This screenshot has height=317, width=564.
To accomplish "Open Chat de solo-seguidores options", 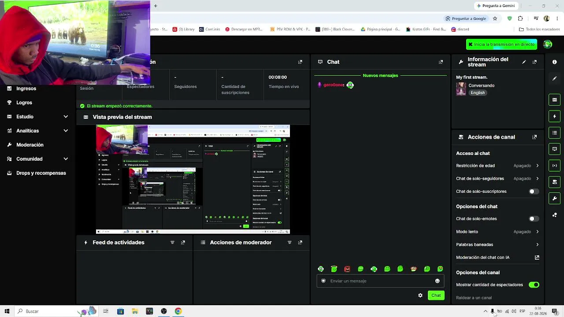I will click(x=497, y=179).
